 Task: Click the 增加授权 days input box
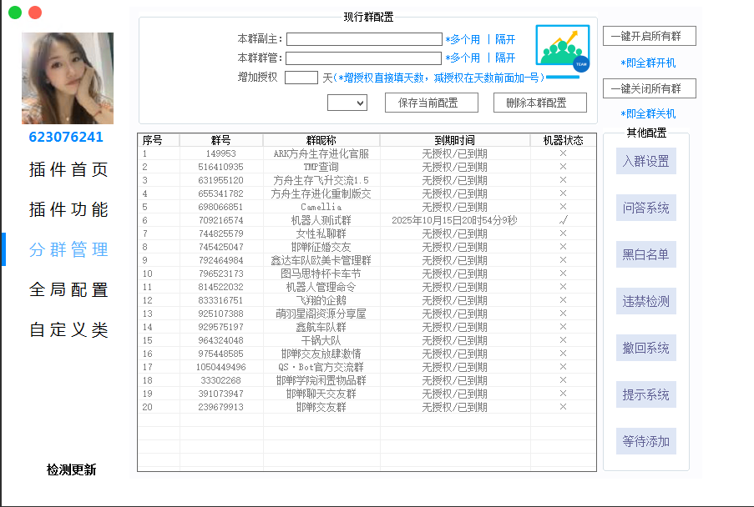point(301,78)
